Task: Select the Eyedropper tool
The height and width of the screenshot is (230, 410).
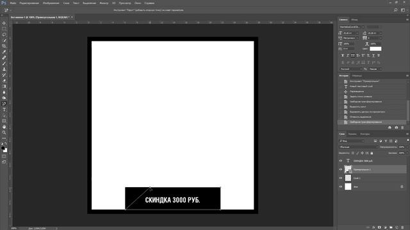Action: (4, 52)
